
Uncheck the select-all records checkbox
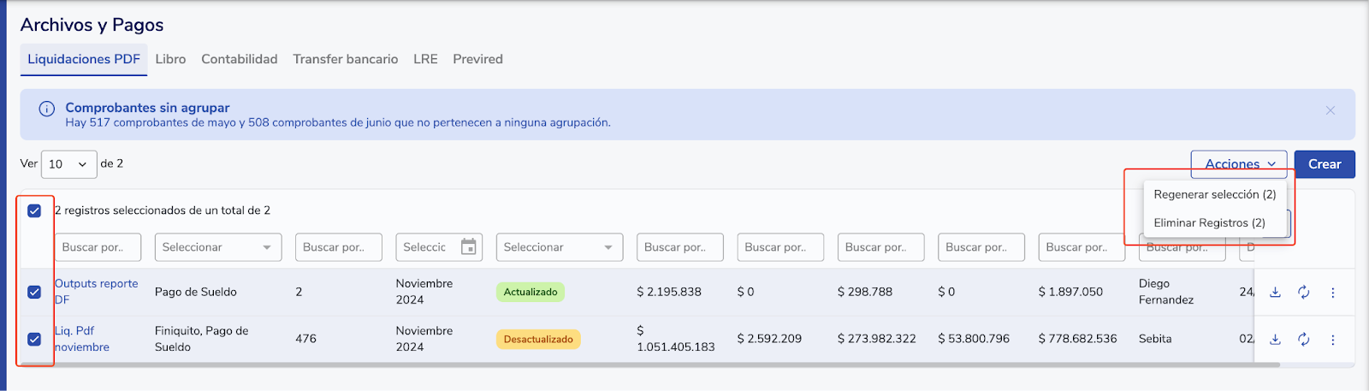tap(34, 210)
